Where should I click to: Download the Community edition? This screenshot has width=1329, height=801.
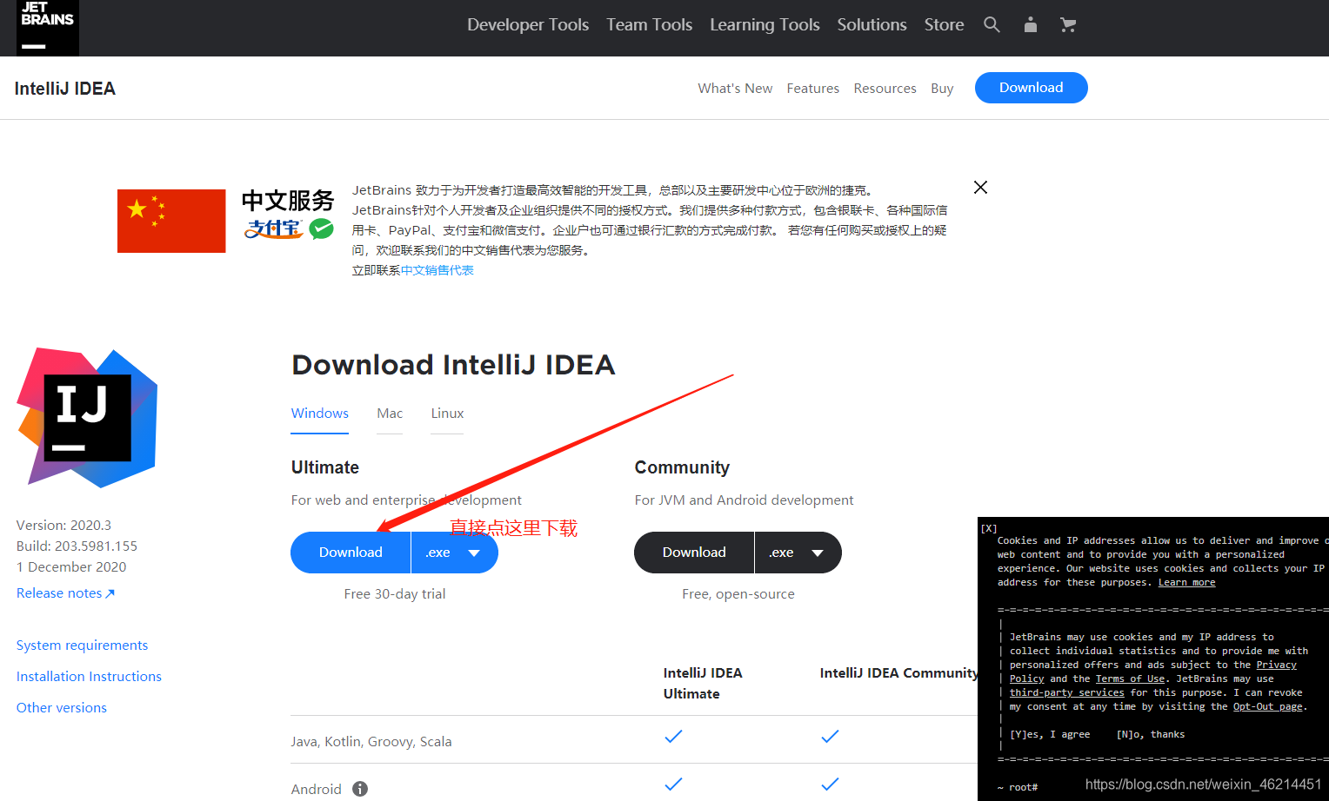[x=694, y=553]
